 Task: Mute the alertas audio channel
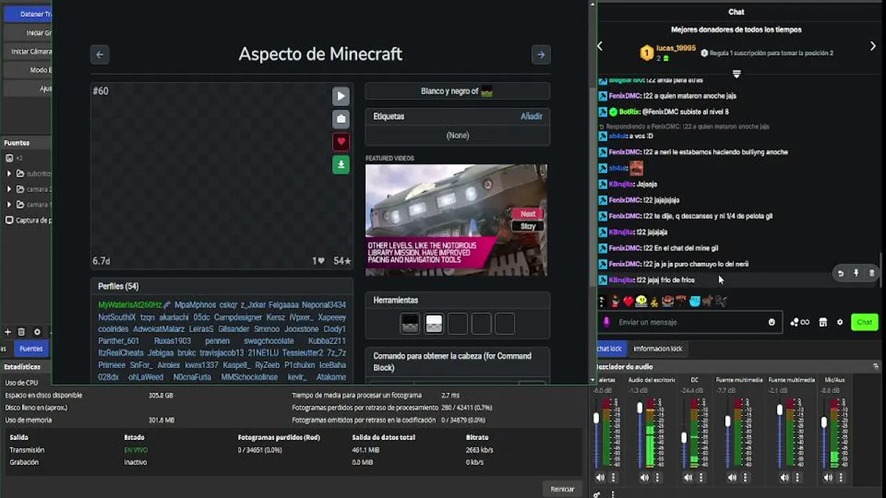(x=600, y=477)
